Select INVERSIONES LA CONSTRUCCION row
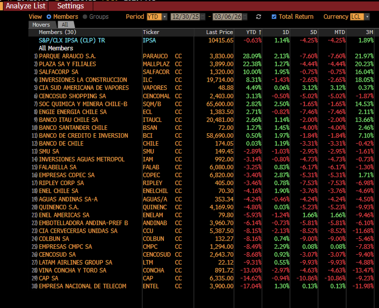379x308 pixels. 202,80
